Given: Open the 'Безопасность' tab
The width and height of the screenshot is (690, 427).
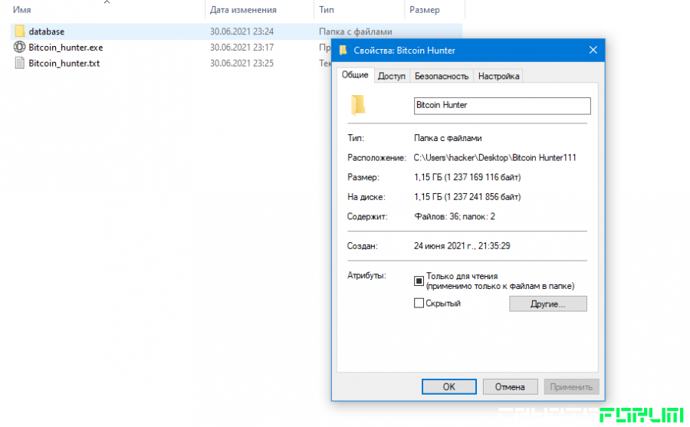Looking at the screenshot, I should point(442,76).
